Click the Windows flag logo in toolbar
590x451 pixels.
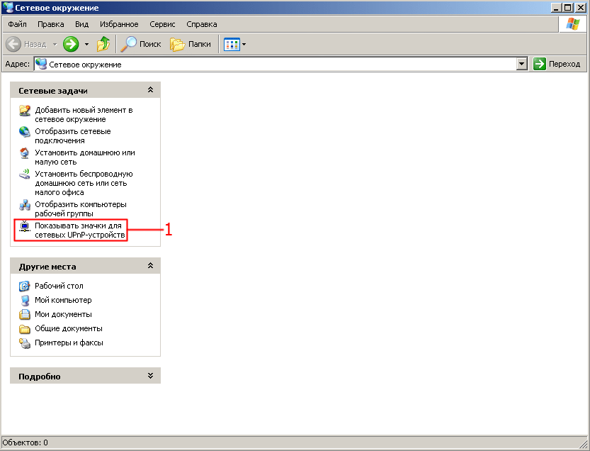[x=573, y=24]
